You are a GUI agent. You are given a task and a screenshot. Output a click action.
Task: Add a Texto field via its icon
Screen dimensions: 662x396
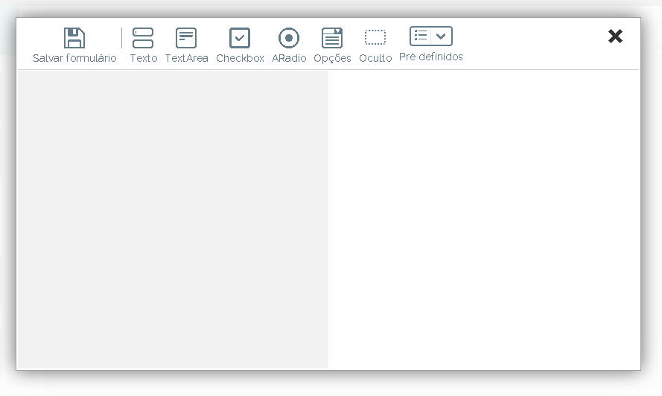(143, 38)
